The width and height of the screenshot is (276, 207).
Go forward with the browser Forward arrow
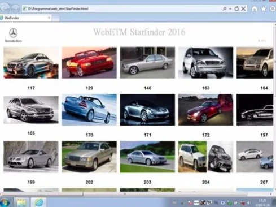click(15, 8)
